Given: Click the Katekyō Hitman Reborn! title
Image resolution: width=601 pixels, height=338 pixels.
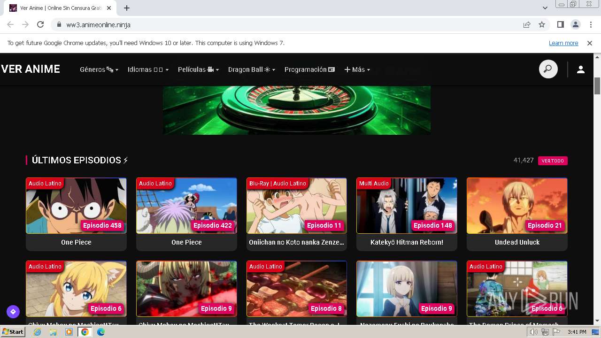Looking at the screenshot, I should [407, 242].
